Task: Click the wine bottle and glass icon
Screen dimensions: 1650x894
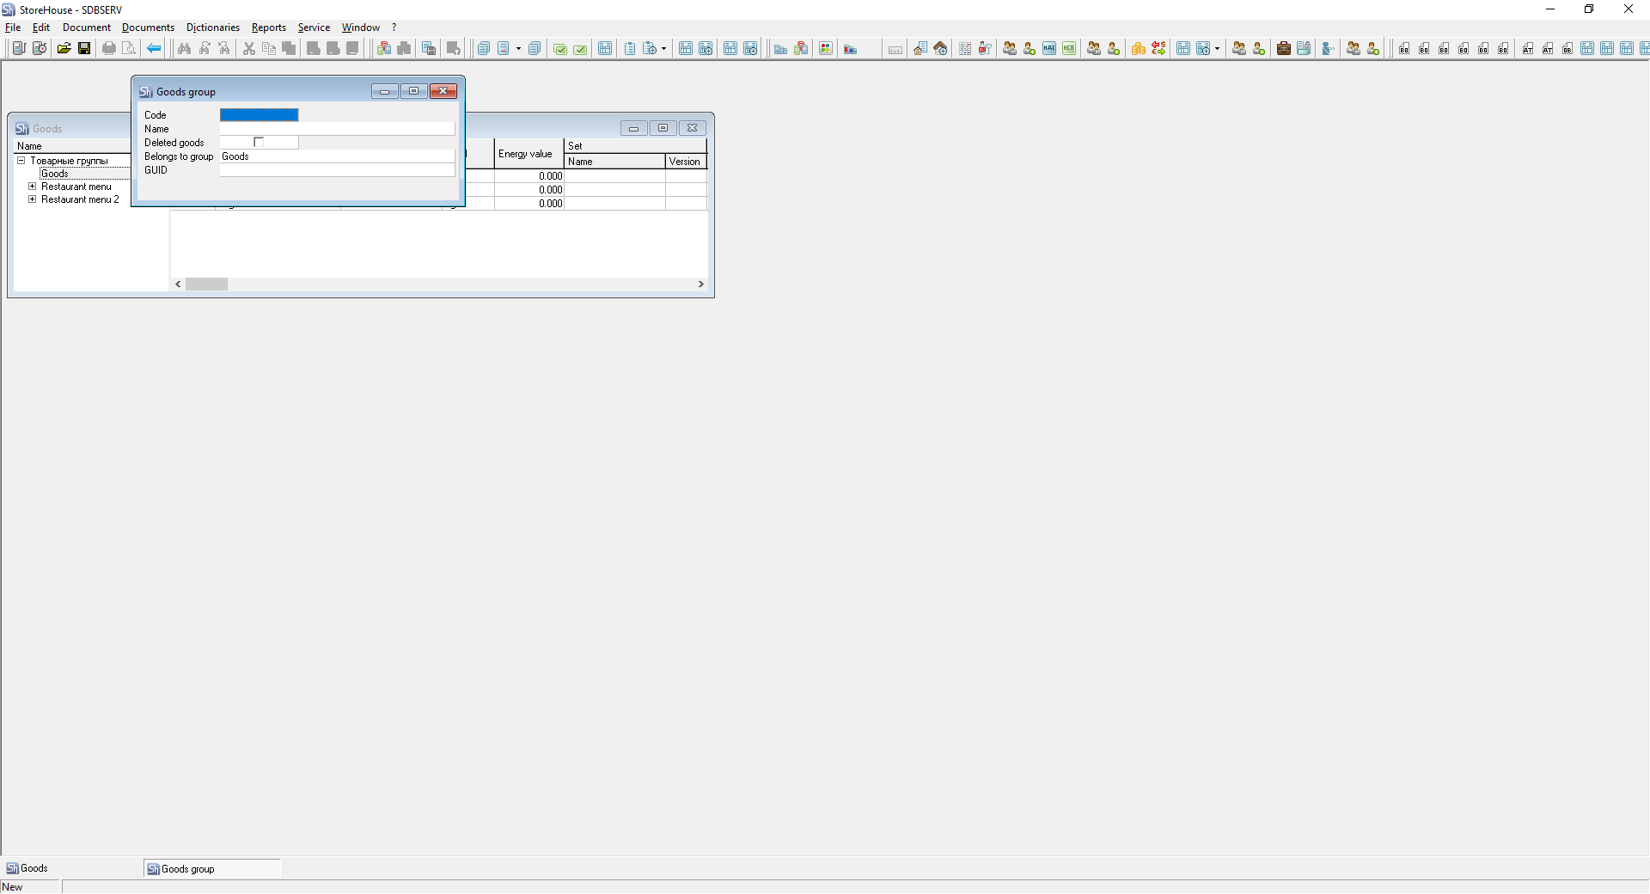Action: coord(985,48)
